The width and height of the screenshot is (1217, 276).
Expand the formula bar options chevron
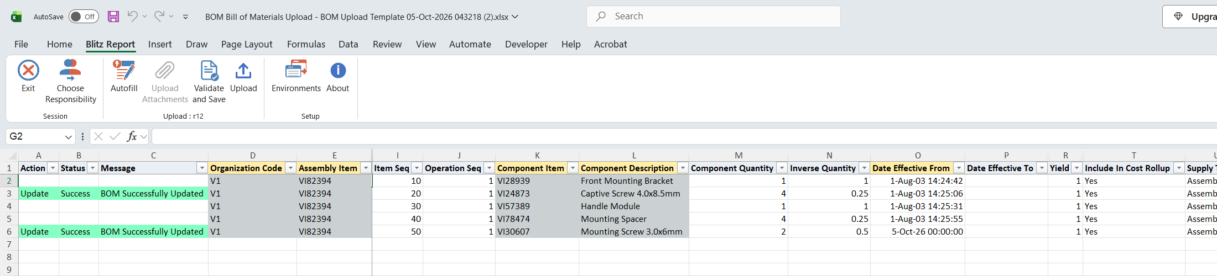(144, 136)
